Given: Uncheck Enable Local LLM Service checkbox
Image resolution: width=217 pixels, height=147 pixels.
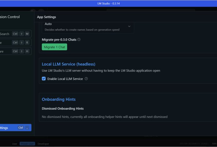Looking at the screenshot, I should click(x=44, y=79).
